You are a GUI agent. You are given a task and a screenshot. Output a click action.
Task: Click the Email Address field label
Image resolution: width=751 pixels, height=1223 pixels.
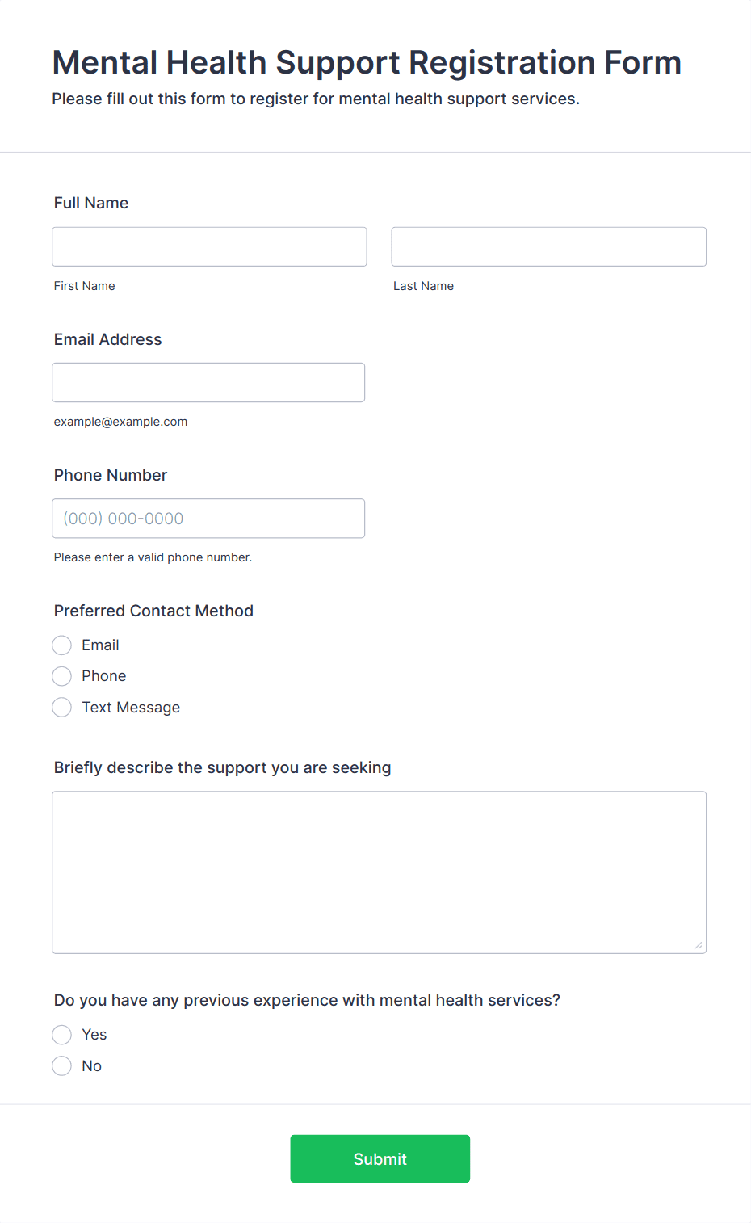pyautogui.click(x=107, y=339)
